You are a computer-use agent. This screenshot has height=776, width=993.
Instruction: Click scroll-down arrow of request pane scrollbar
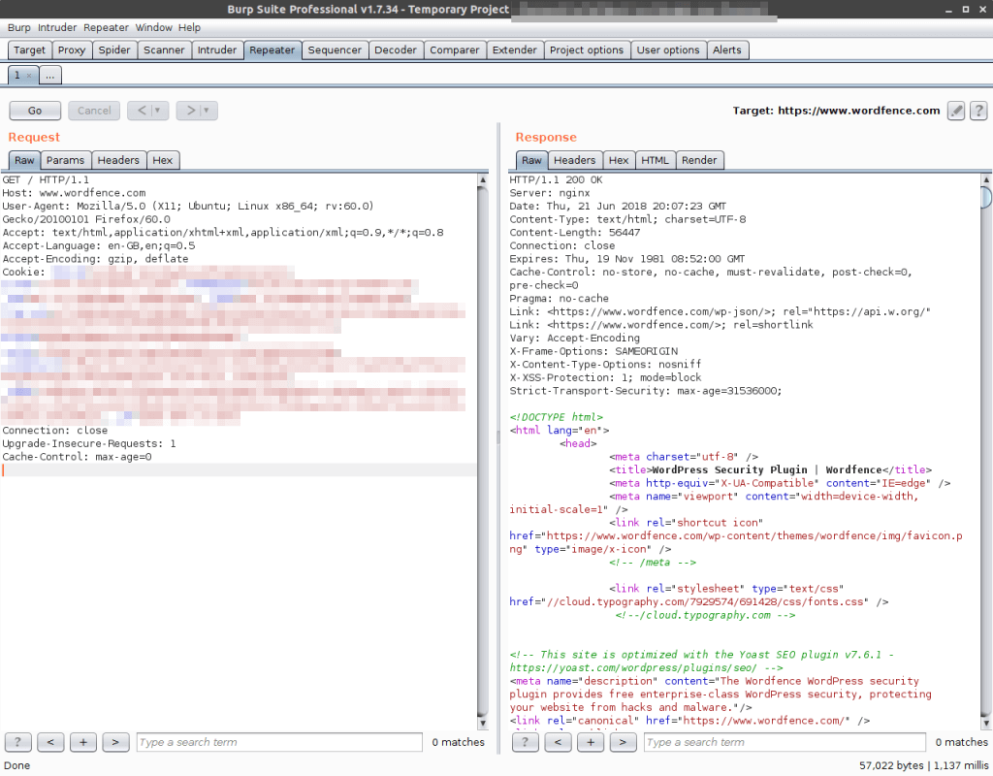click(483, 723)
